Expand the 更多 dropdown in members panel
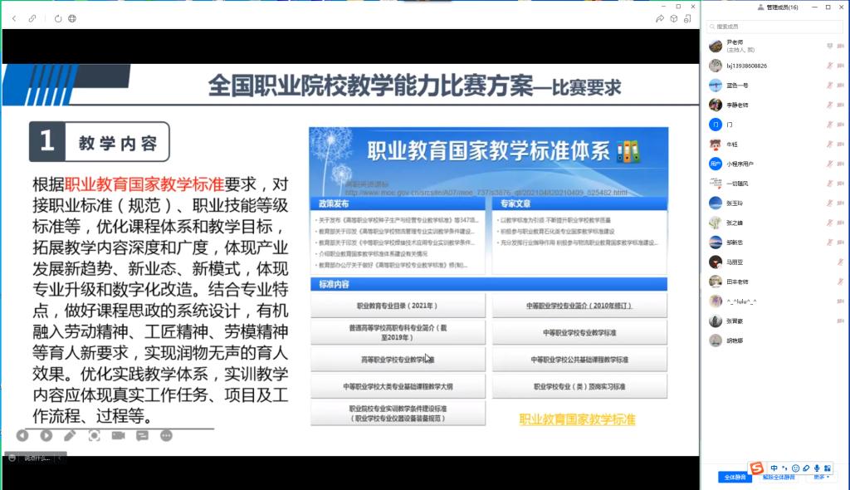This screenshot has height=490, width=850. click(821, 477)
